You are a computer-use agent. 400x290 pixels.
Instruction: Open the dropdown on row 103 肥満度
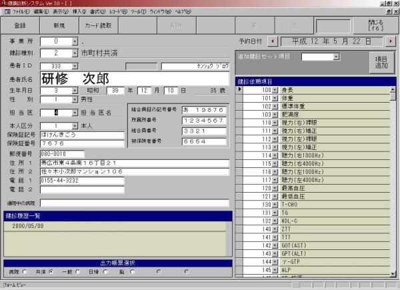(x=275, y=115)
